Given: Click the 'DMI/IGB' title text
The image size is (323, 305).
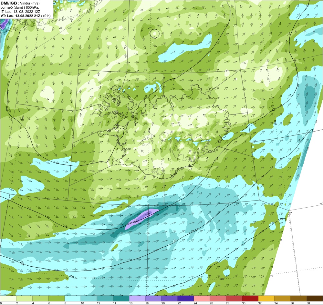Looking at the screenshot, I should (x=9, y=3).
